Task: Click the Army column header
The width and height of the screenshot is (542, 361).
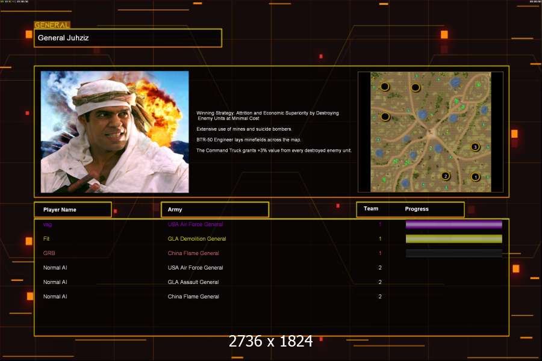Action: click(215, 210)
